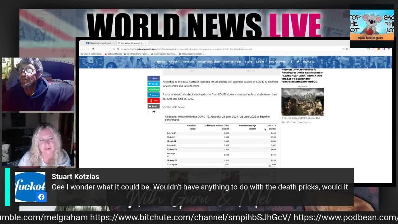Image resolution: width=398 pixels, height=224 pixels.
Task: Click the '11-Jul-21' table row
Action: coord(221,137)
